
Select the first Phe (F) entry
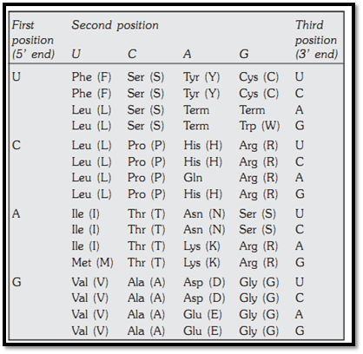click(91, 77)
